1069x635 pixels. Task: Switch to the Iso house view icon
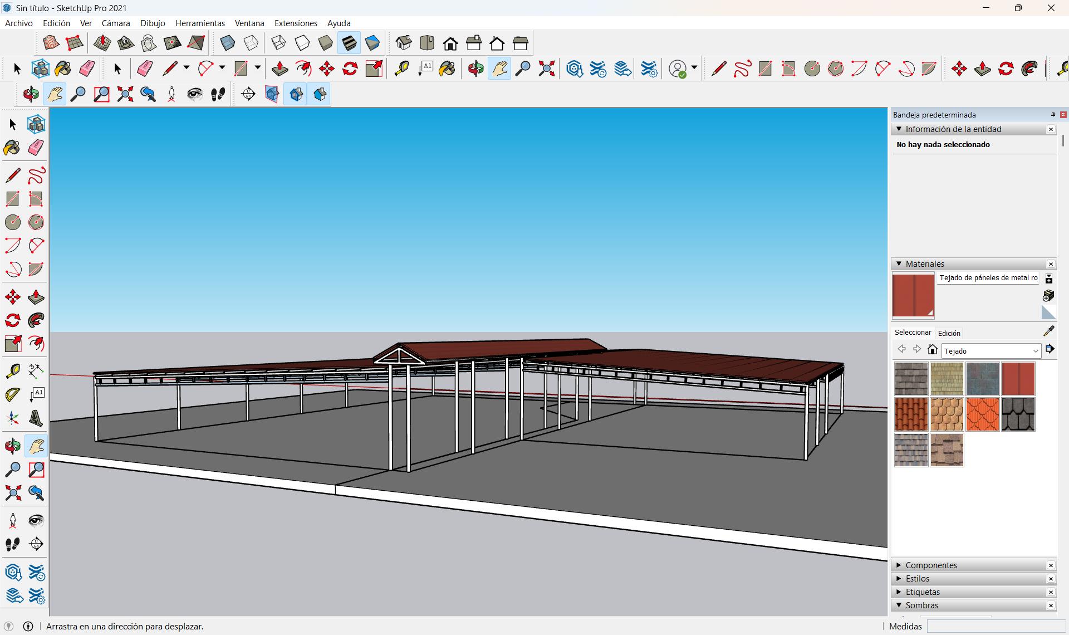[x=403, y=43]
